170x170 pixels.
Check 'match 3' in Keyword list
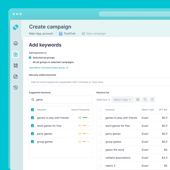[100, 166]
